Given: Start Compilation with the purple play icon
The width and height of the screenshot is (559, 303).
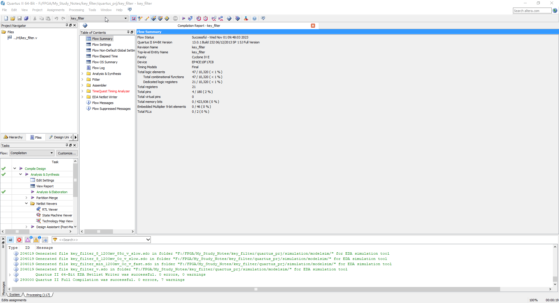Looking at the screenshot, I should coord(183,18).
